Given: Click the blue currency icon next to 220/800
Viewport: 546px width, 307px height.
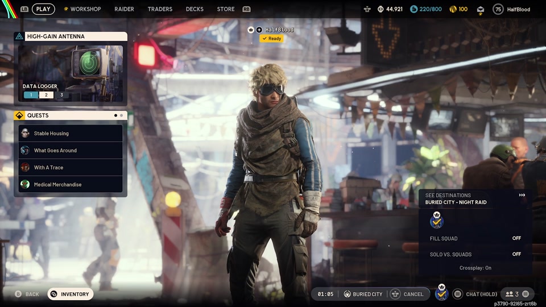Looking at the screenshot, I should coord(413,9).
